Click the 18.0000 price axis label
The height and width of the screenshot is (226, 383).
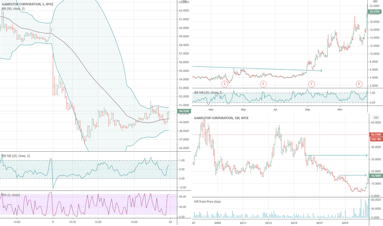click(375, 22)
